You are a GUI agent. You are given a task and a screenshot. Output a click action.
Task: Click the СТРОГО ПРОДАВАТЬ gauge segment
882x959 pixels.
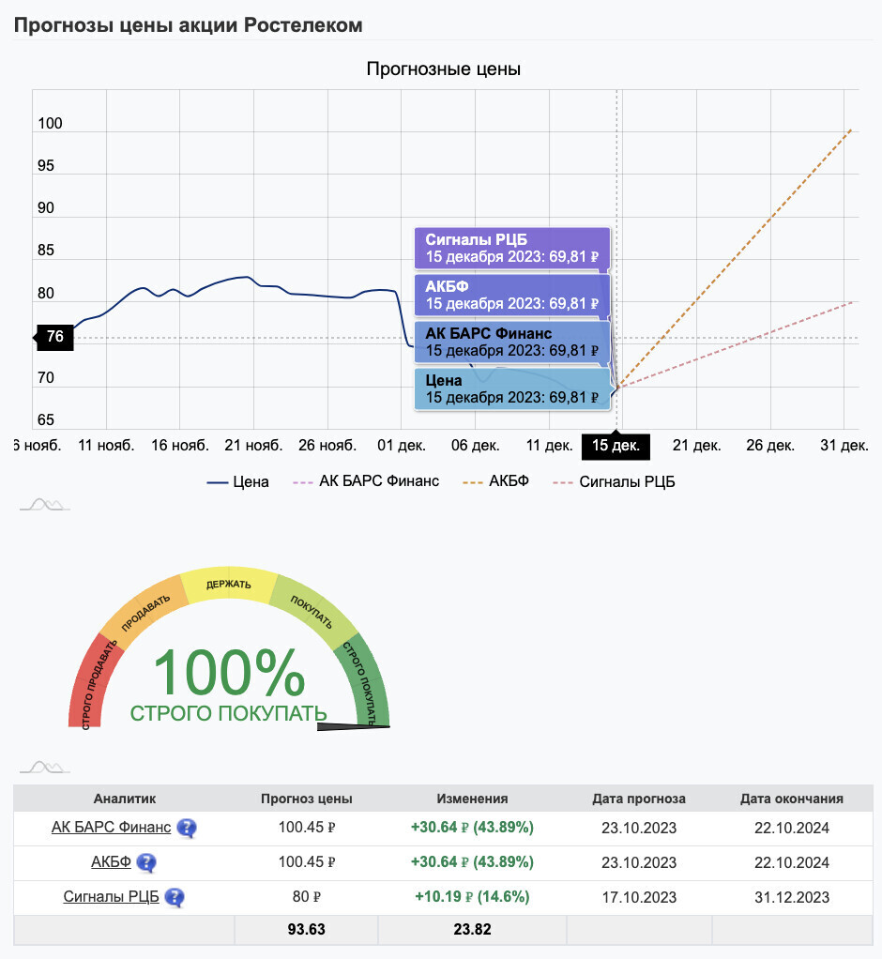click(94, 682)
